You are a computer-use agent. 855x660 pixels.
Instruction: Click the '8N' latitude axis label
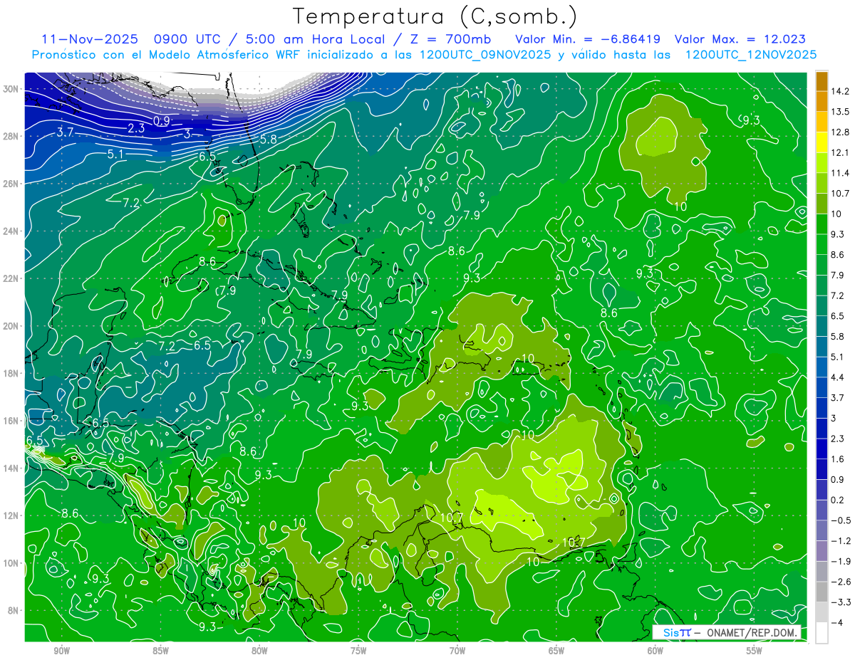coord(14,610)
